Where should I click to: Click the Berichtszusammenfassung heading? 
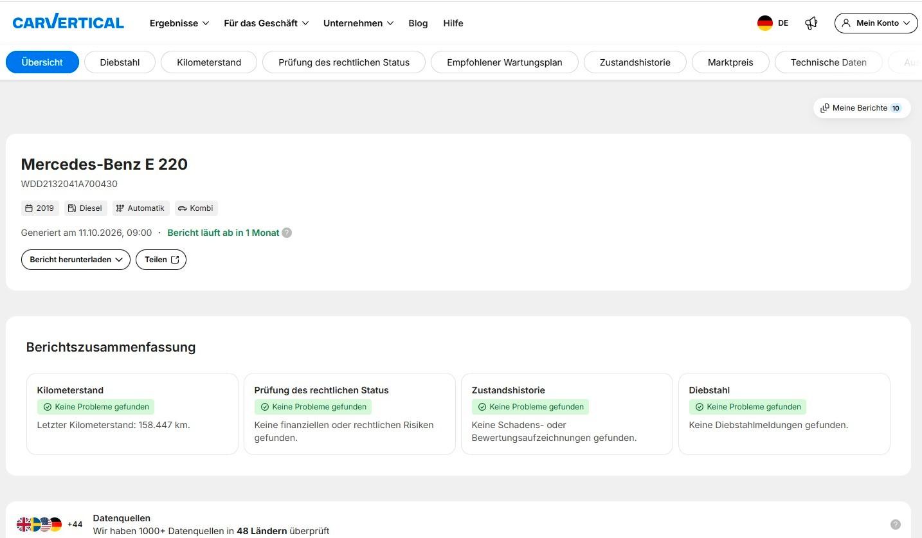point(111,347)
